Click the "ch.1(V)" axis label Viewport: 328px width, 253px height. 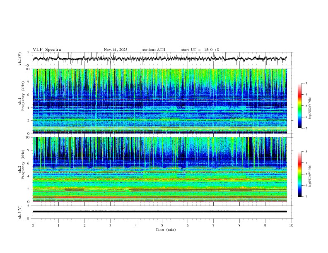click(x=20, y=59)
